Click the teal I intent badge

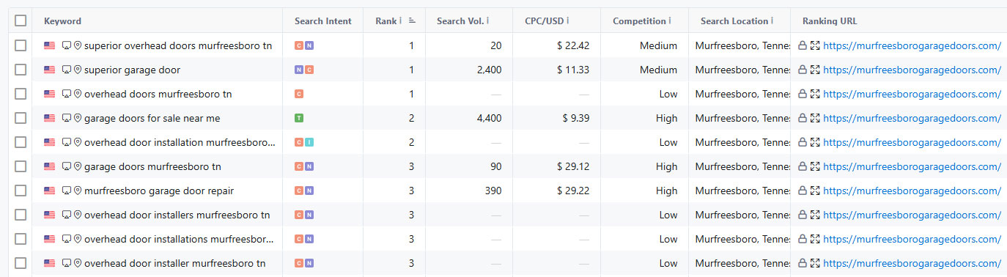(x=309, y=142)
